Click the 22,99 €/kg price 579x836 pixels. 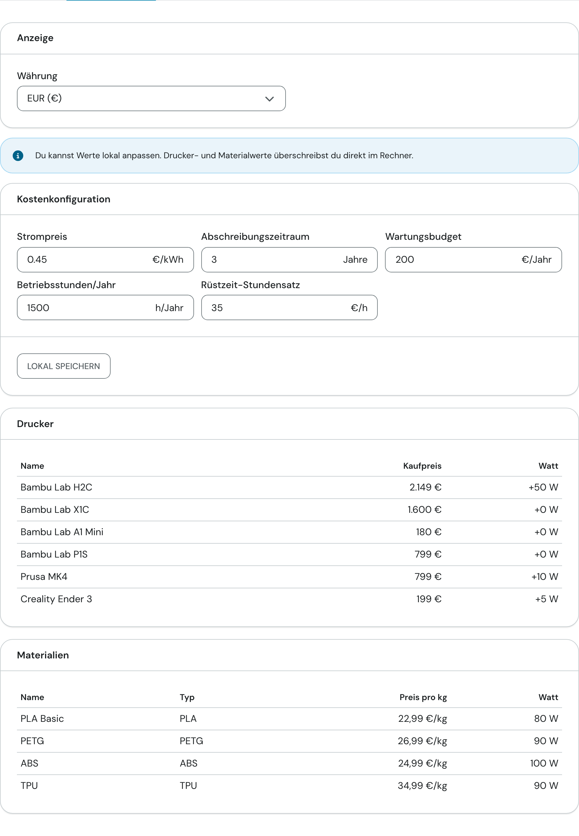click(x=422, y=719)
